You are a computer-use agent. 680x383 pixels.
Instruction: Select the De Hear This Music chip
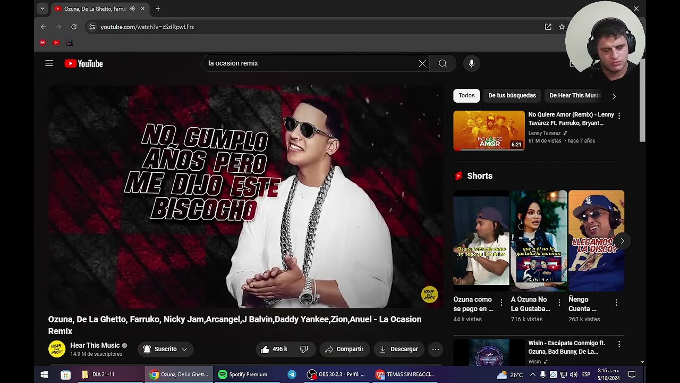click(x=575, y=95)
